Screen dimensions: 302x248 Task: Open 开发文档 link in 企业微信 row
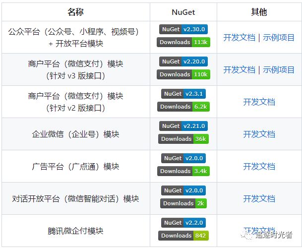point(259,134)
